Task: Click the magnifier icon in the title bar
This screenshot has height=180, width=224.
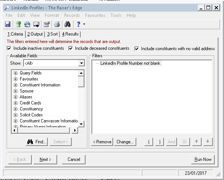Action: 7,7
